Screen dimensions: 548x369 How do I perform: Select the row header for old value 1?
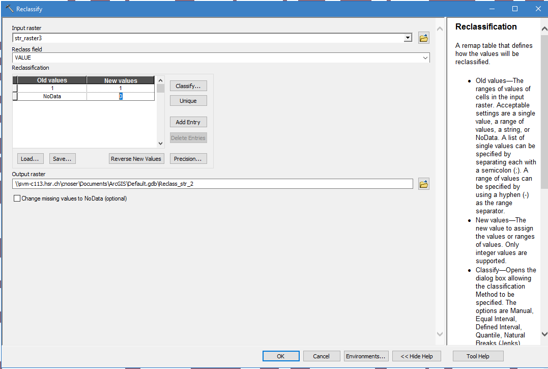click(x=15, y=88)
